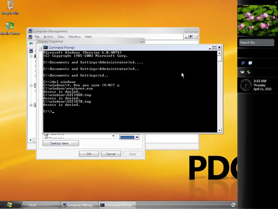Click the left scroll arrow in Computer Management
278x209 pixels.
click(x=30, y=140)
